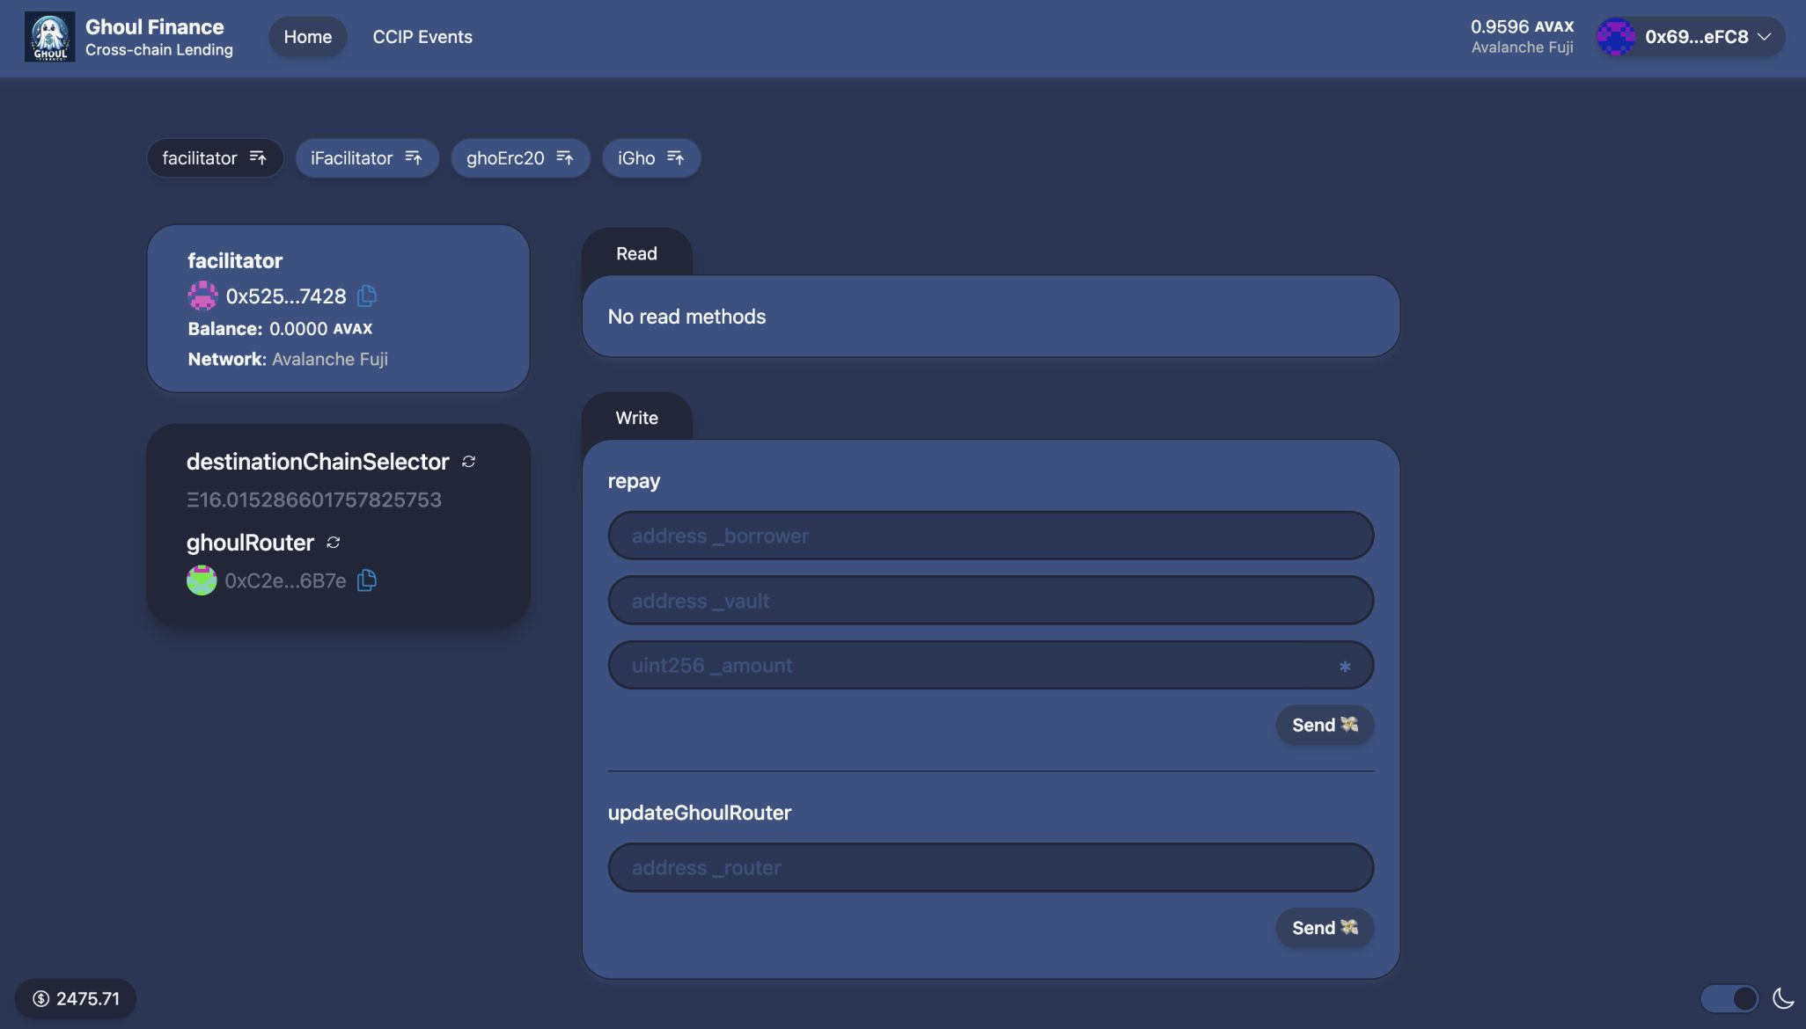Click the Ghoul Finance logo icon
Viewport: 1806px width, 1029px height.
[x=49, y=37]
